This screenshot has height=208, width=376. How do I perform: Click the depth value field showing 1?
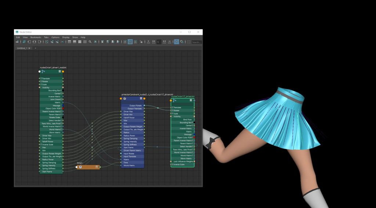point(159,42)
